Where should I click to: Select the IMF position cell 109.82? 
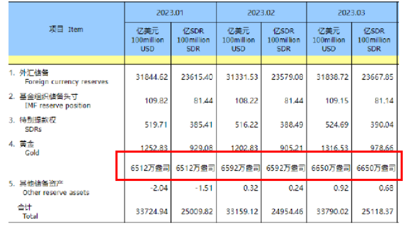click(156, 100)
